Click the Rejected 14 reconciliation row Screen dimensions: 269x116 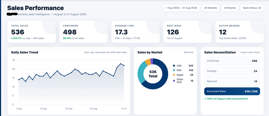[x=232, y=81]
